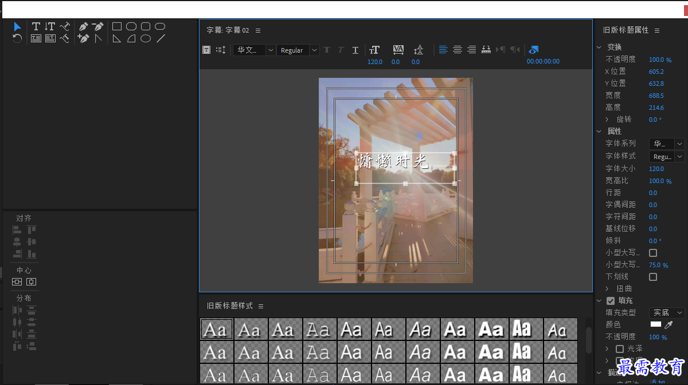Select the Delete Anchor Point tool

coord(98,26)
